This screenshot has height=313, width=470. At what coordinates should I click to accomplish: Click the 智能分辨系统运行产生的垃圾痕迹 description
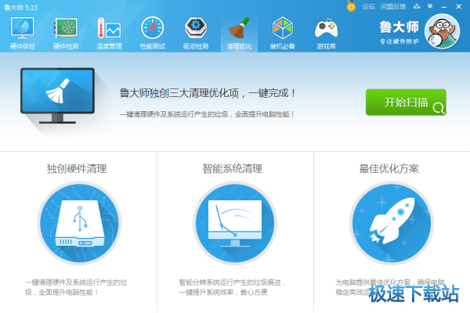pyautogui.click(x=233, y=287)
